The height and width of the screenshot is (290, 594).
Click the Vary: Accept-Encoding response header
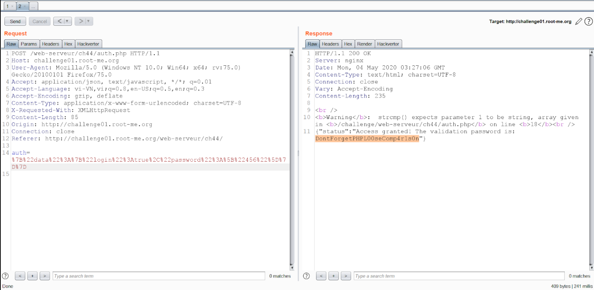[354, 89]
